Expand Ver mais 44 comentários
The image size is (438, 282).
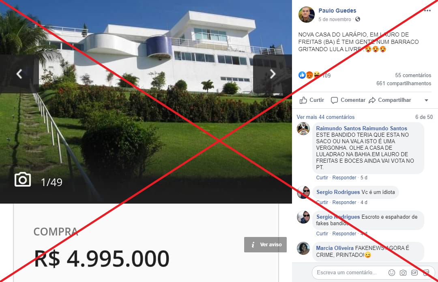click(x=325, y=117)
